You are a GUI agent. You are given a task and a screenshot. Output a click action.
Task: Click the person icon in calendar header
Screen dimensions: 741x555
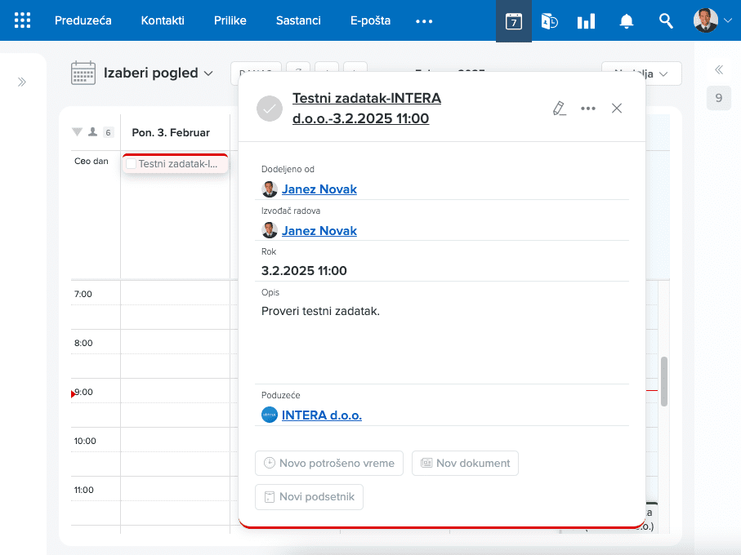[92, 131]
